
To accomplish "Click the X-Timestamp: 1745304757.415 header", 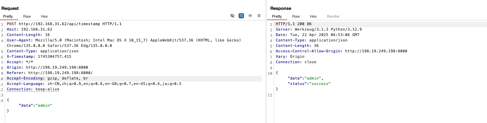I will 39,57.
